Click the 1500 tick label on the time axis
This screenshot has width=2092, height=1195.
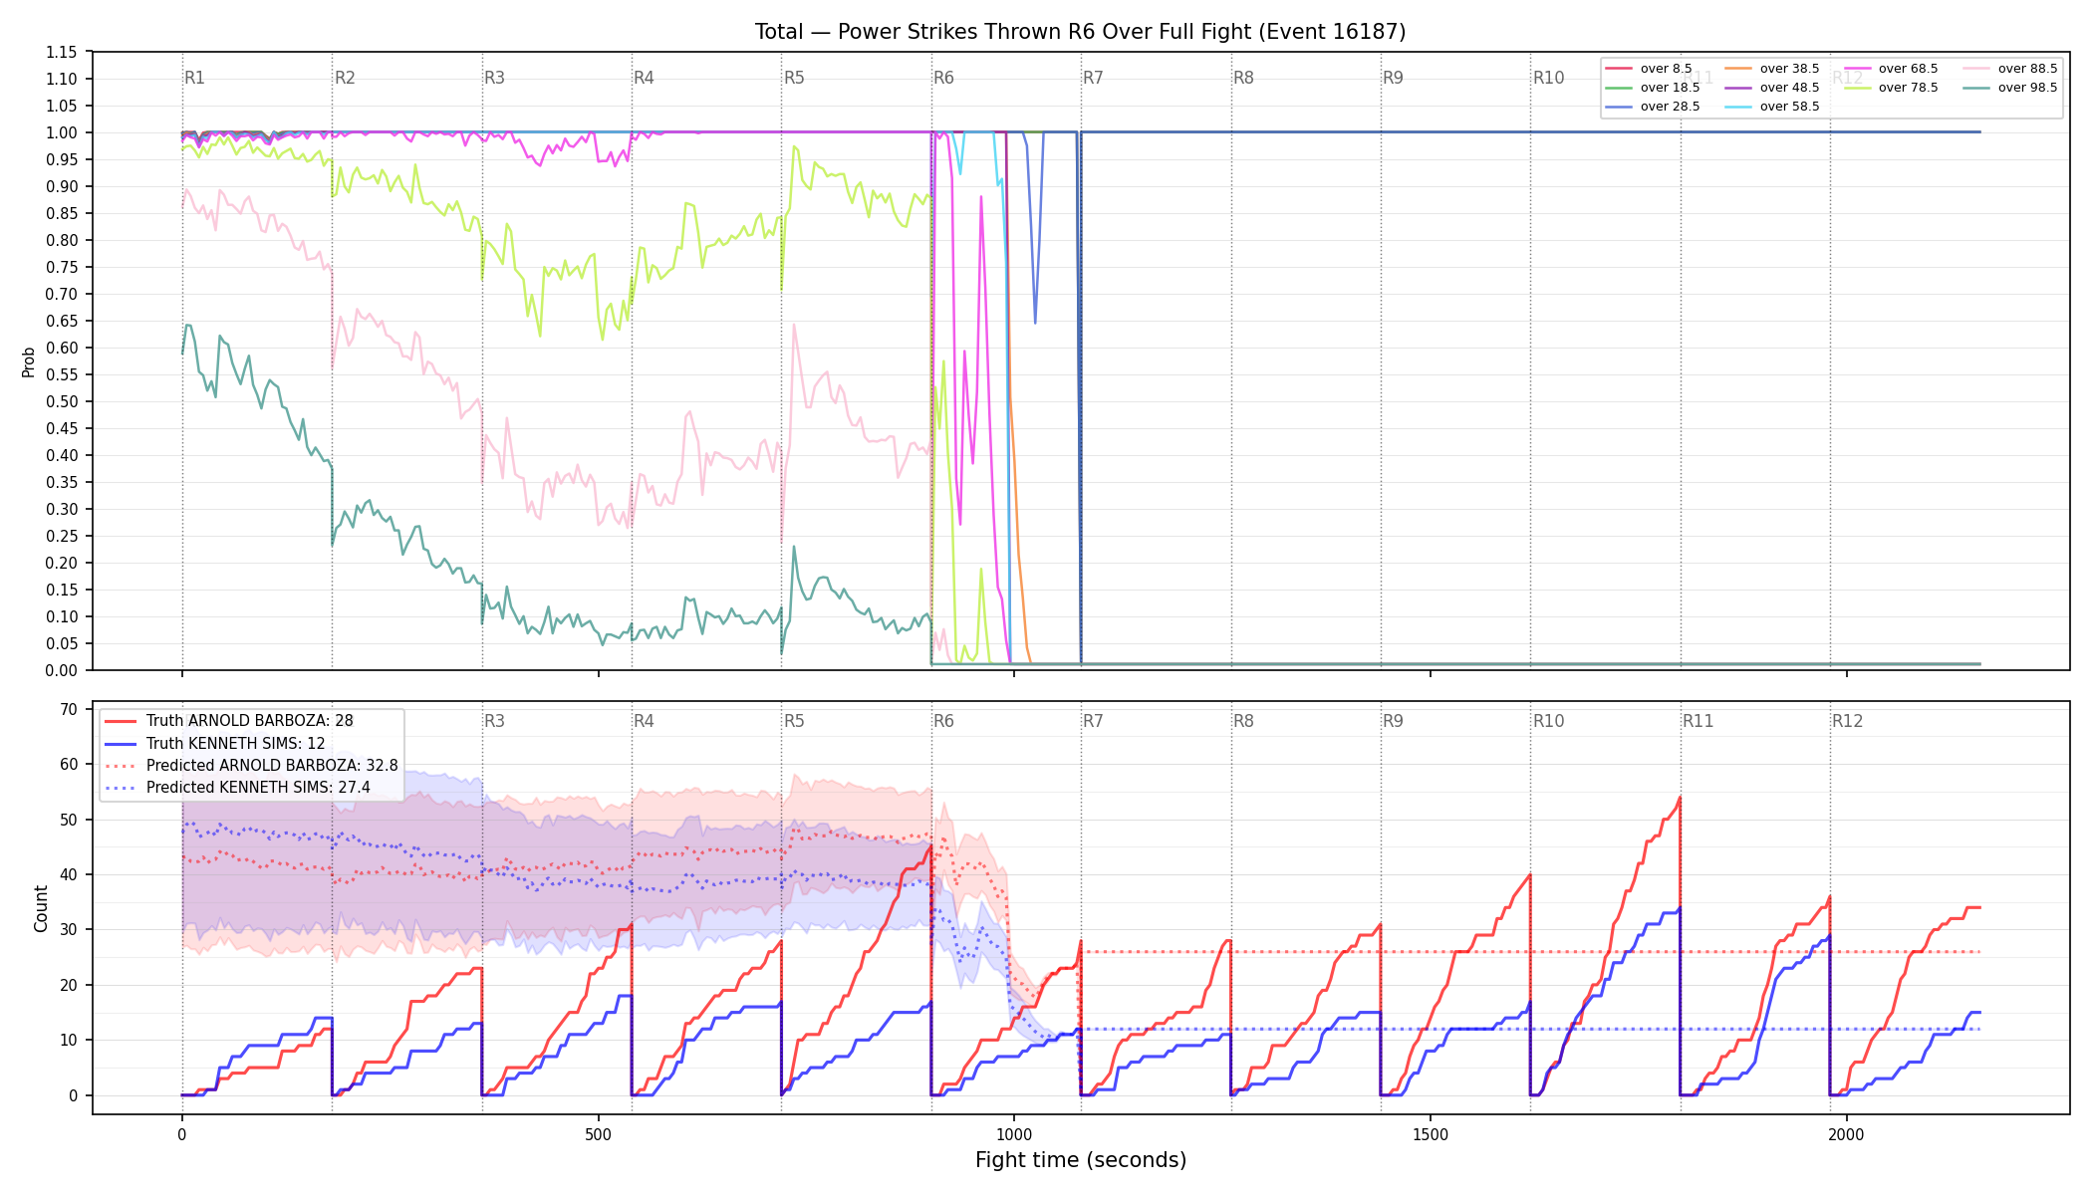coord(1431,1135)
